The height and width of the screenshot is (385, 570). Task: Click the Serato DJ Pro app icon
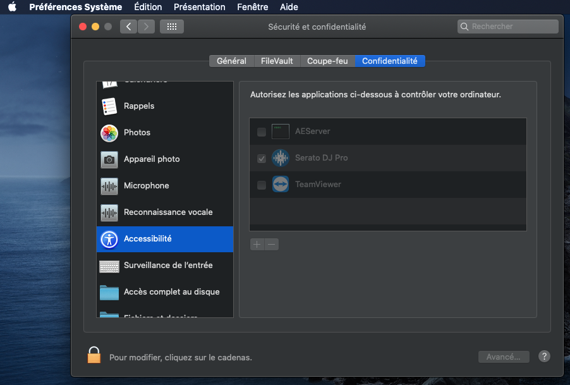click(281, 158)
